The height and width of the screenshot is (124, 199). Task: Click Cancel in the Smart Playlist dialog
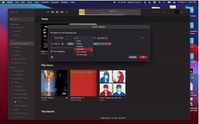click(133, 57)
